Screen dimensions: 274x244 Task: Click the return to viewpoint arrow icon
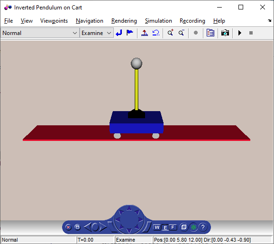point(119,33)
